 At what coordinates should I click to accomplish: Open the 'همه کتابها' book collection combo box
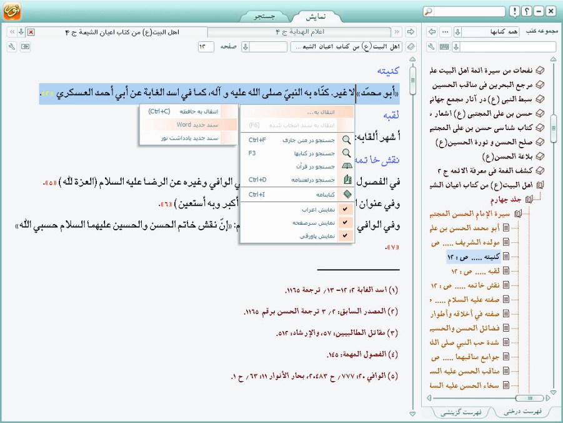[487, 32]
